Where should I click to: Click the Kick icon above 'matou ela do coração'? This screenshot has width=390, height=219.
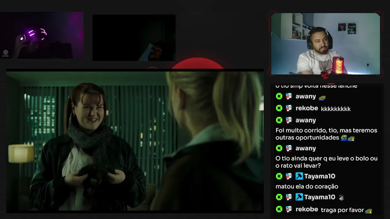[279, 176]
